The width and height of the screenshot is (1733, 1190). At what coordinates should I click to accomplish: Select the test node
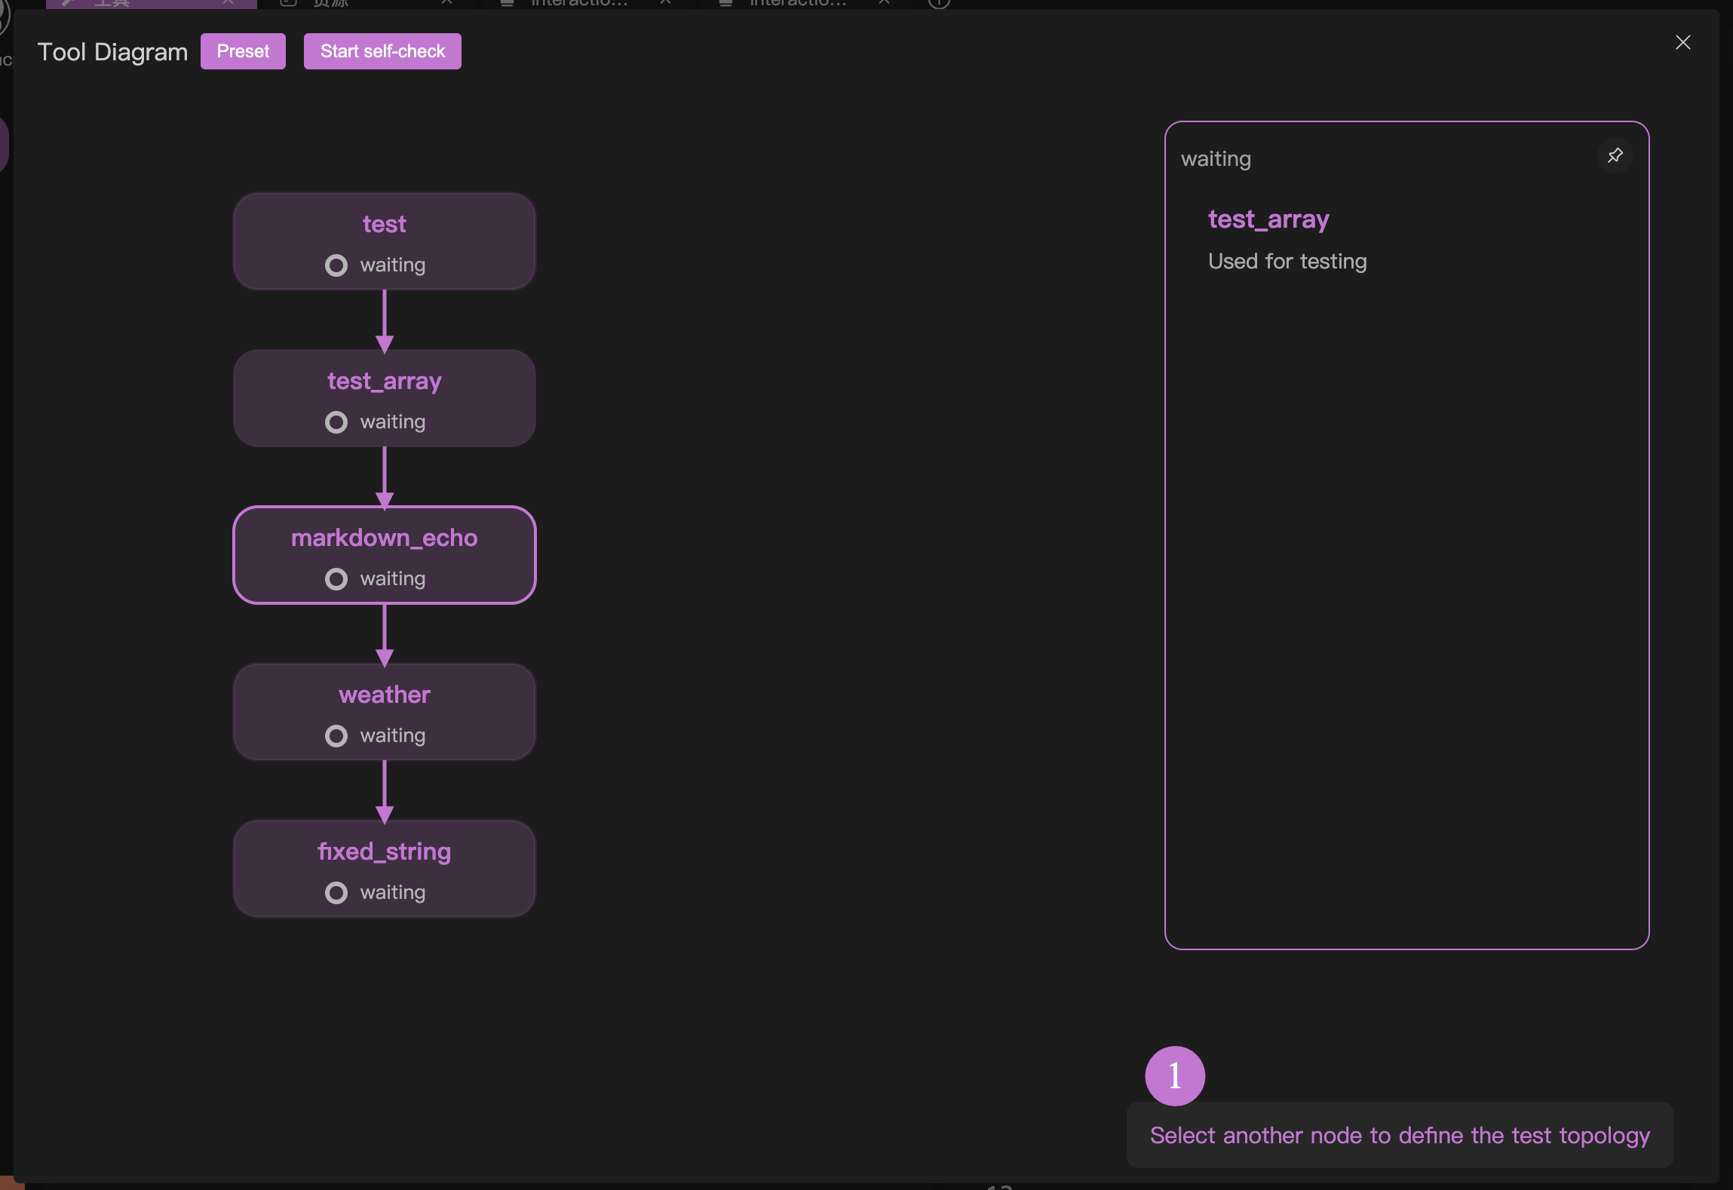(x=385, y=225)
